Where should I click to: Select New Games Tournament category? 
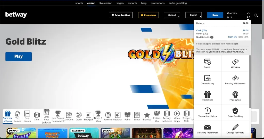pyautogui.click(x=58, y=117)
